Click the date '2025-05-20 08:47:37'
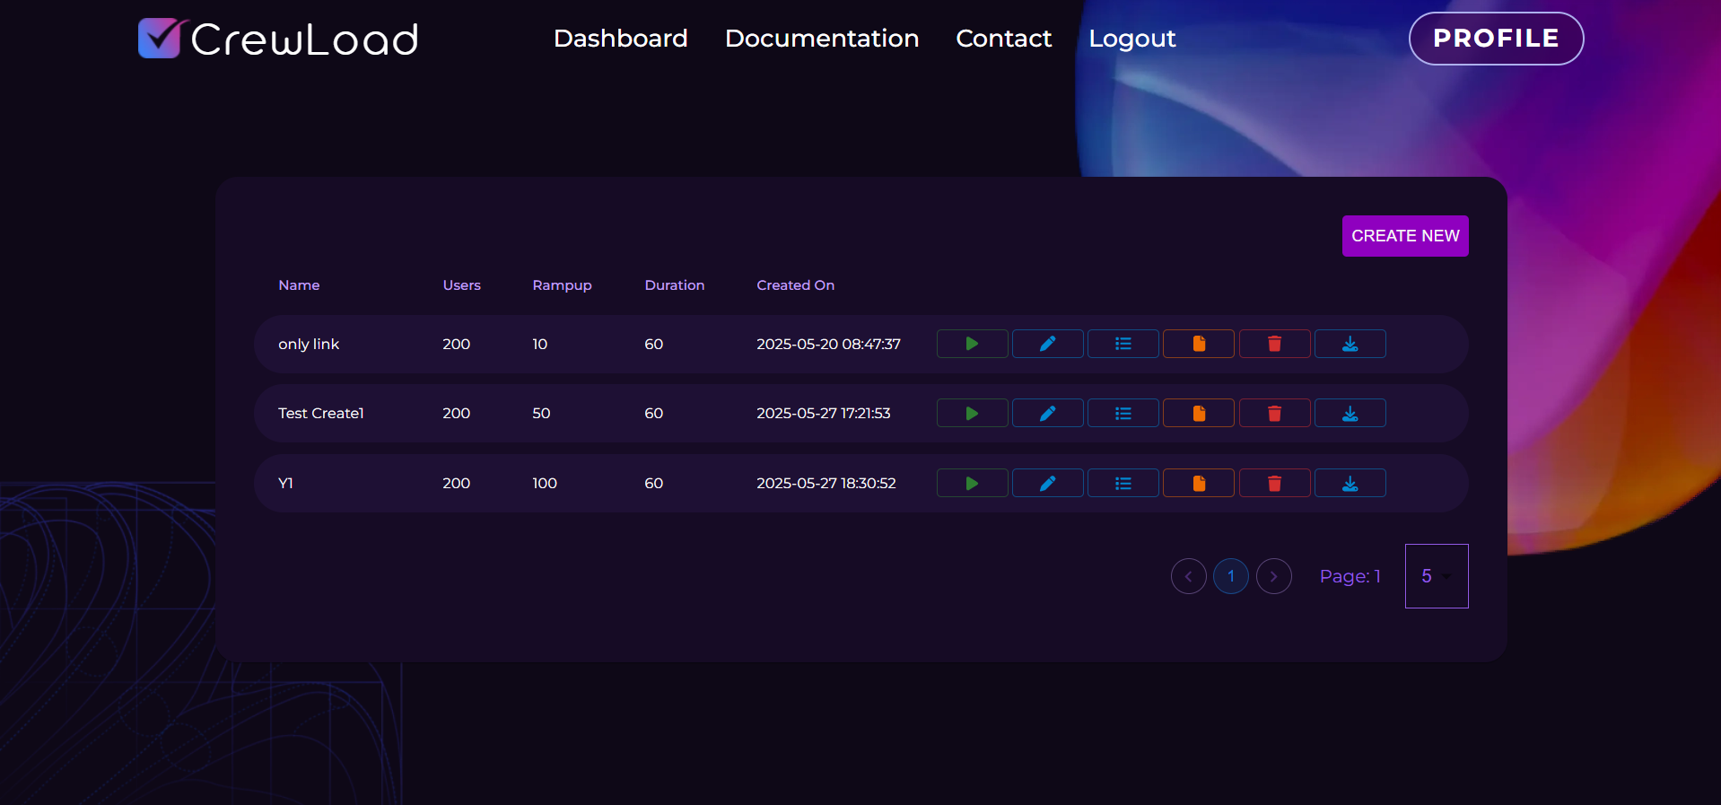 828,344
